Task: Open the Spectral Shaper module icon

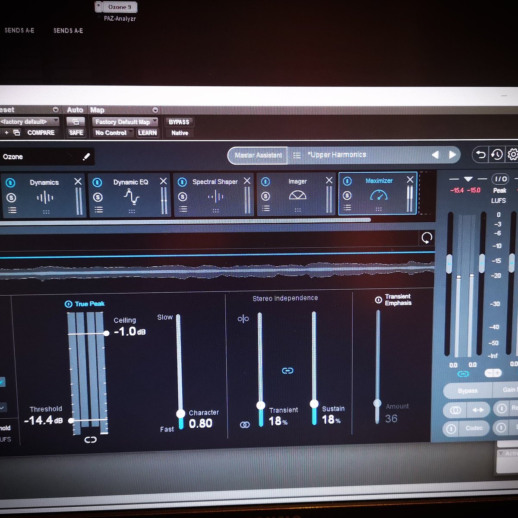Action: point(215,197)
